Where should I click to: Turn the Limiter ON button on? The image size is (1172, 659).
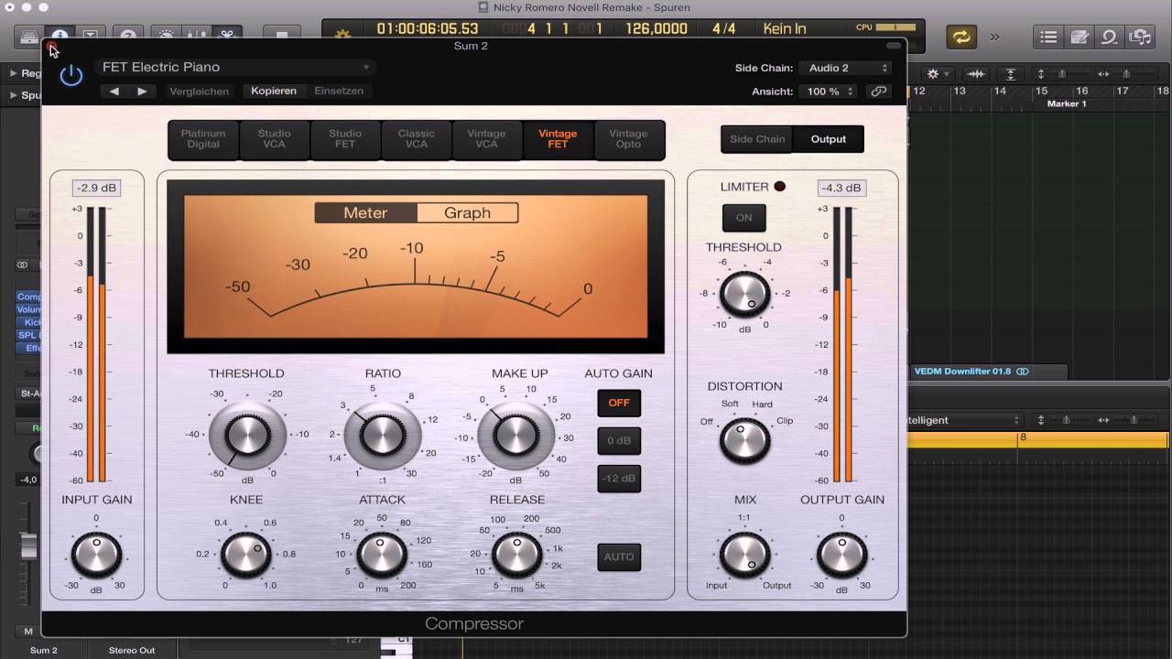pyautogui.click(x=743, y=218)
